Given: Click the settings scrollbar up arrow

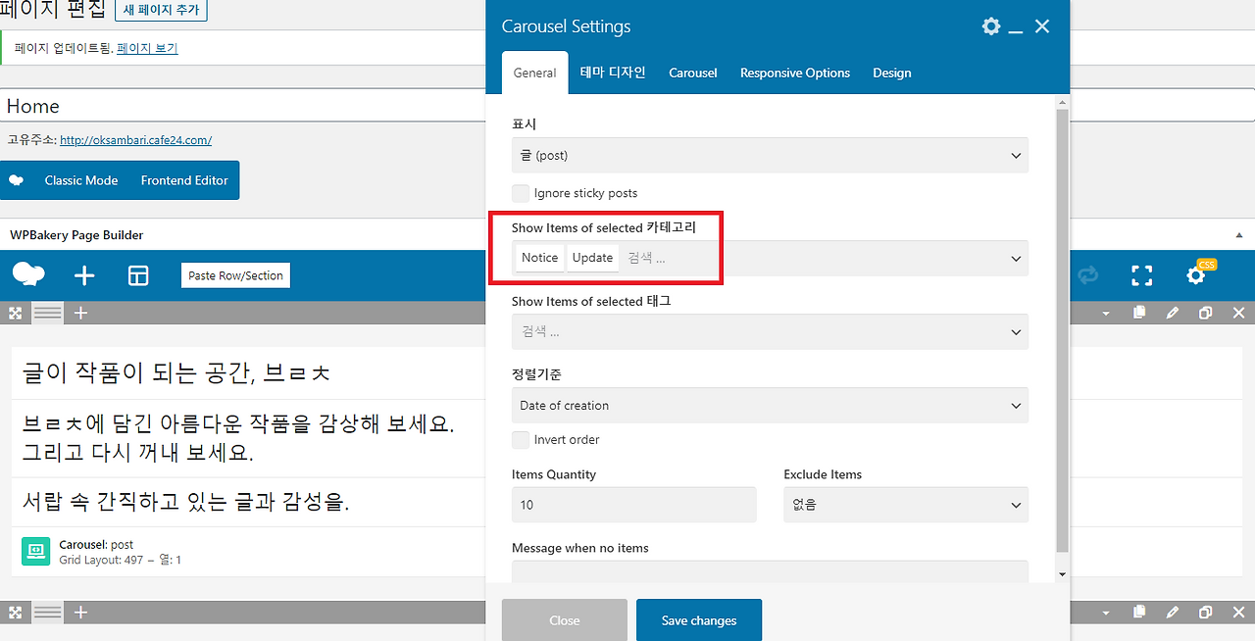Looking at the screenshot, I should click(x=1063, y=101).
